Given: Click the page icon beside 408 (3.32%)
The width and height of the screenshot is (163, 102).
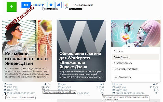Looking at the screenshot, I should click(114, 87).
